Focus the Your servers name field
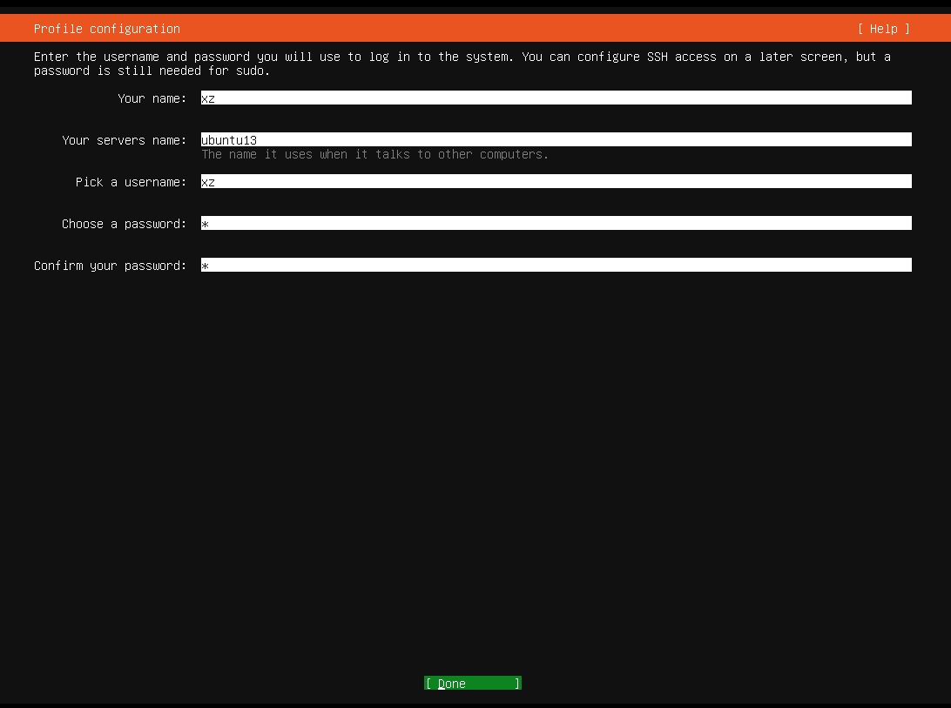 pos(556,140)
